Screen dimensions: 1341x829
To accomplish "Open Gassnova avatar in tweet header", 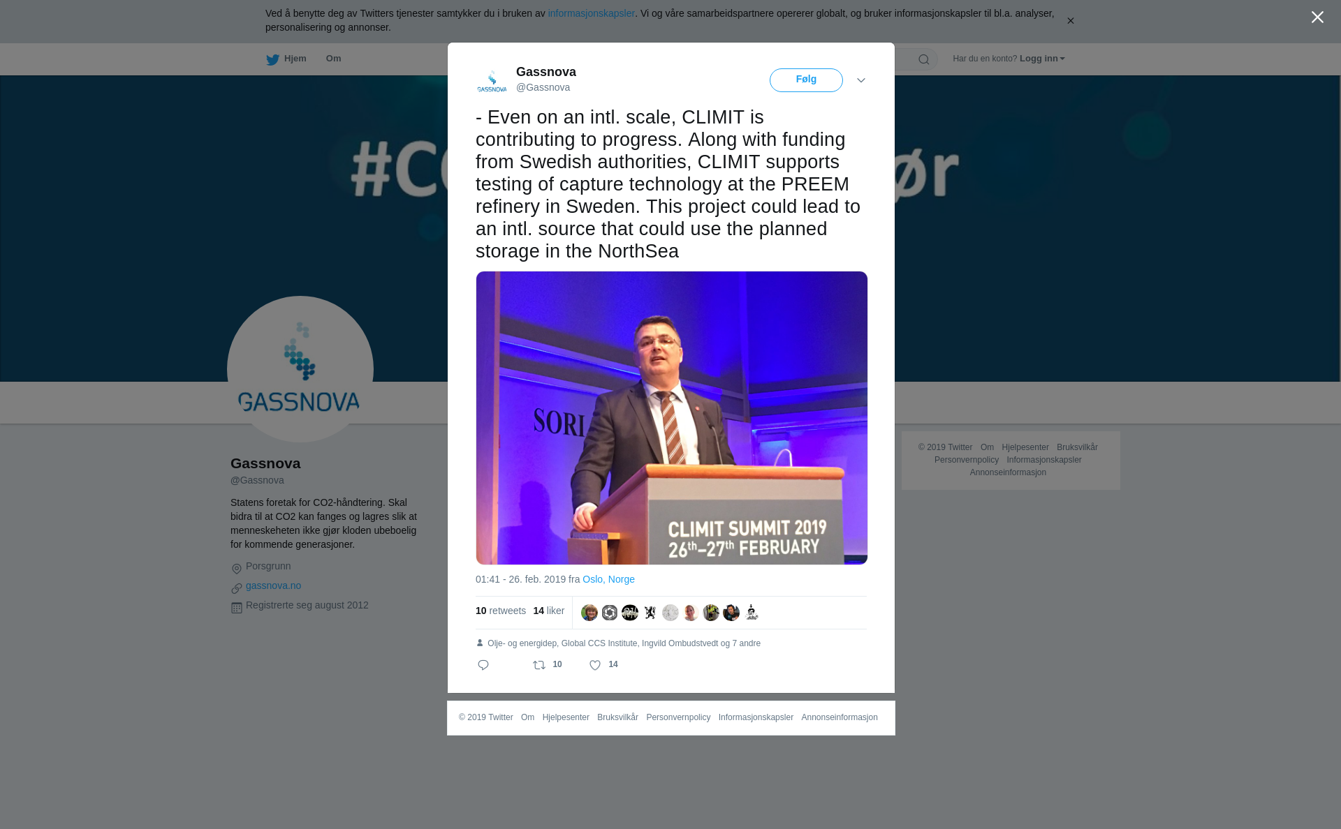I will (492, 80).
